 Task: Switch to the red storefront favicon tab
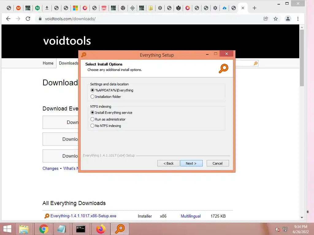(104, 8)
